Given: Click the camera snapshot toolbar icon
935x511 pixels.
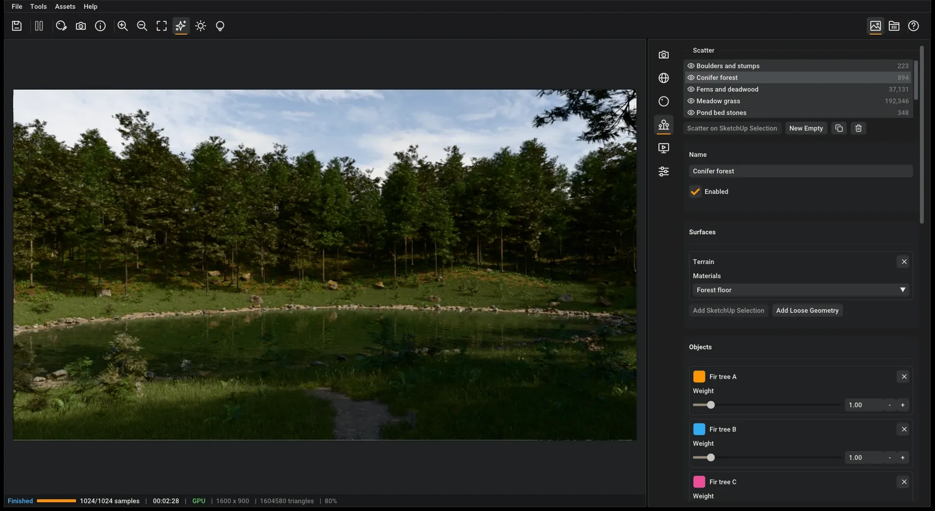Looking at the screenshot, I should tap(81, 26).
